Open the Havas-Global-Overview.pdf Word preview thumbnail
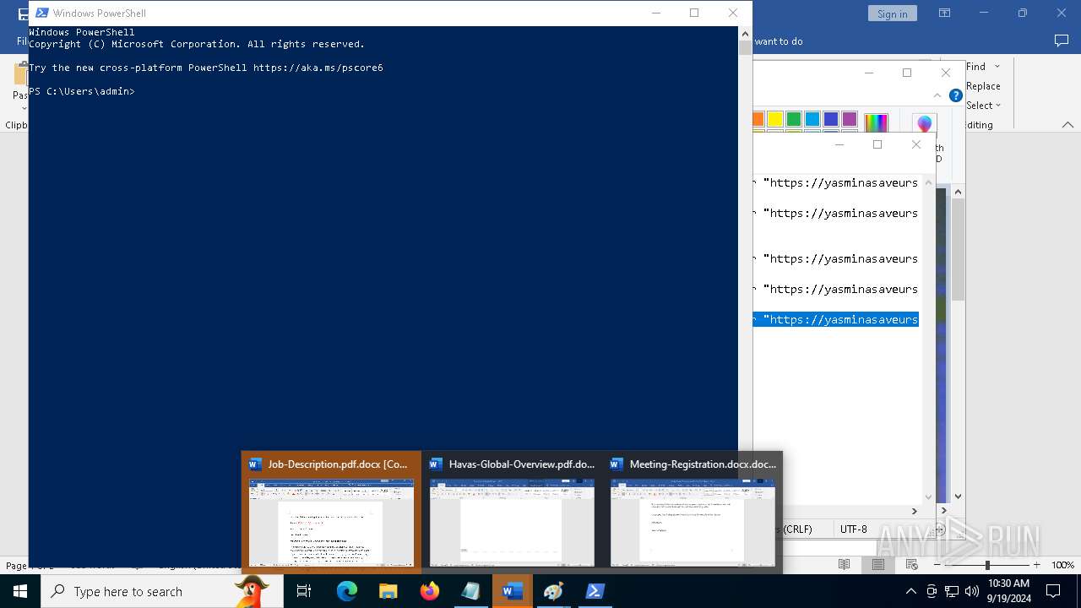This screenshot has width=1081, height=608. (512, 512)
